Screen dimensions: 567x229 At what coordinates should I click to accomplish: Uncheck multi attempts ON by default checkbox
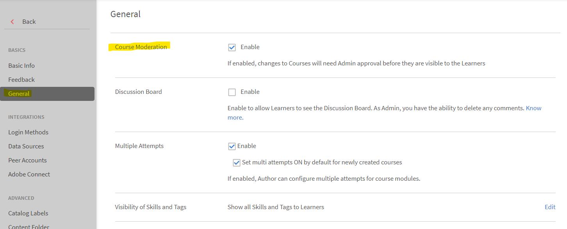(236, 163)
